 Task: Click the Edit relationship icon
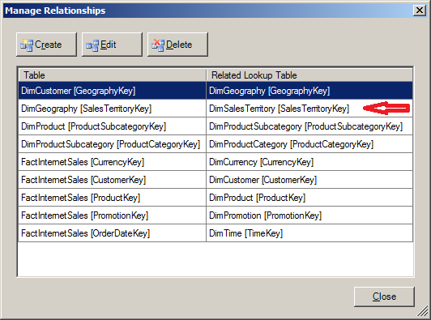(92, 45)
